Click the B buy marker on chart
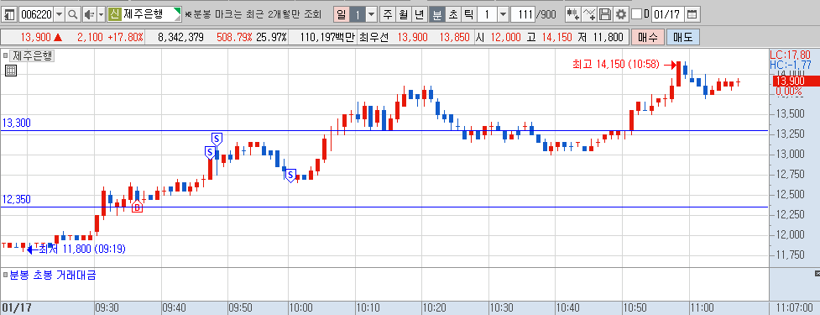Image resolution: width=820 pixels, height=315 pixels. (137, 207)
